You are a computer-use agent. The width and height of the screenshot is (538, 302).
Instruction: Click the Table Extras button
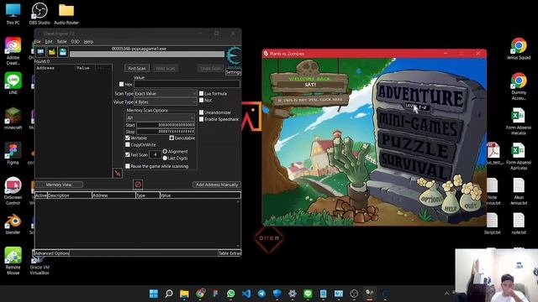pyautogui.click(x=229, y=253)
